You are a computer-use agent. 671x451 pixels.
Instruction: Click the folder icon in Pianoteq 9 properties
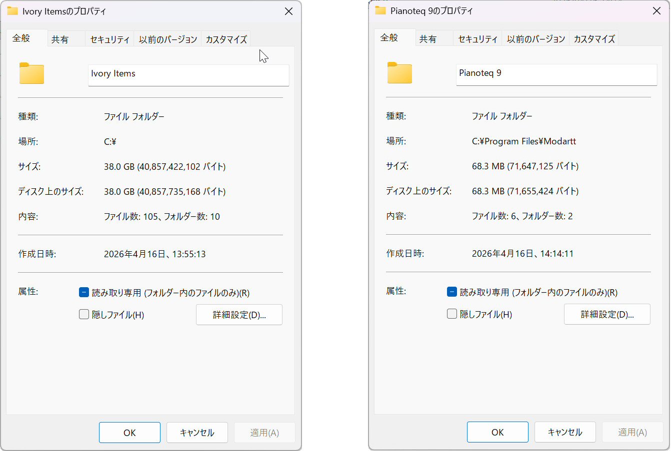point(399,73)
